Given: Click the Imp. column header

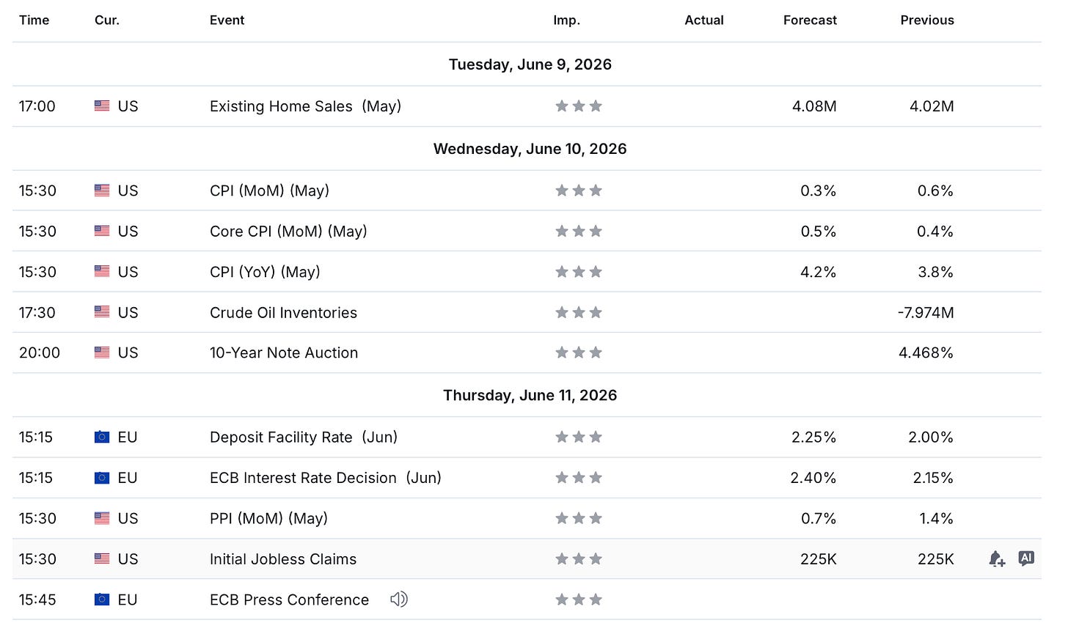Looking at the screenshot, I should pos(566,21).
